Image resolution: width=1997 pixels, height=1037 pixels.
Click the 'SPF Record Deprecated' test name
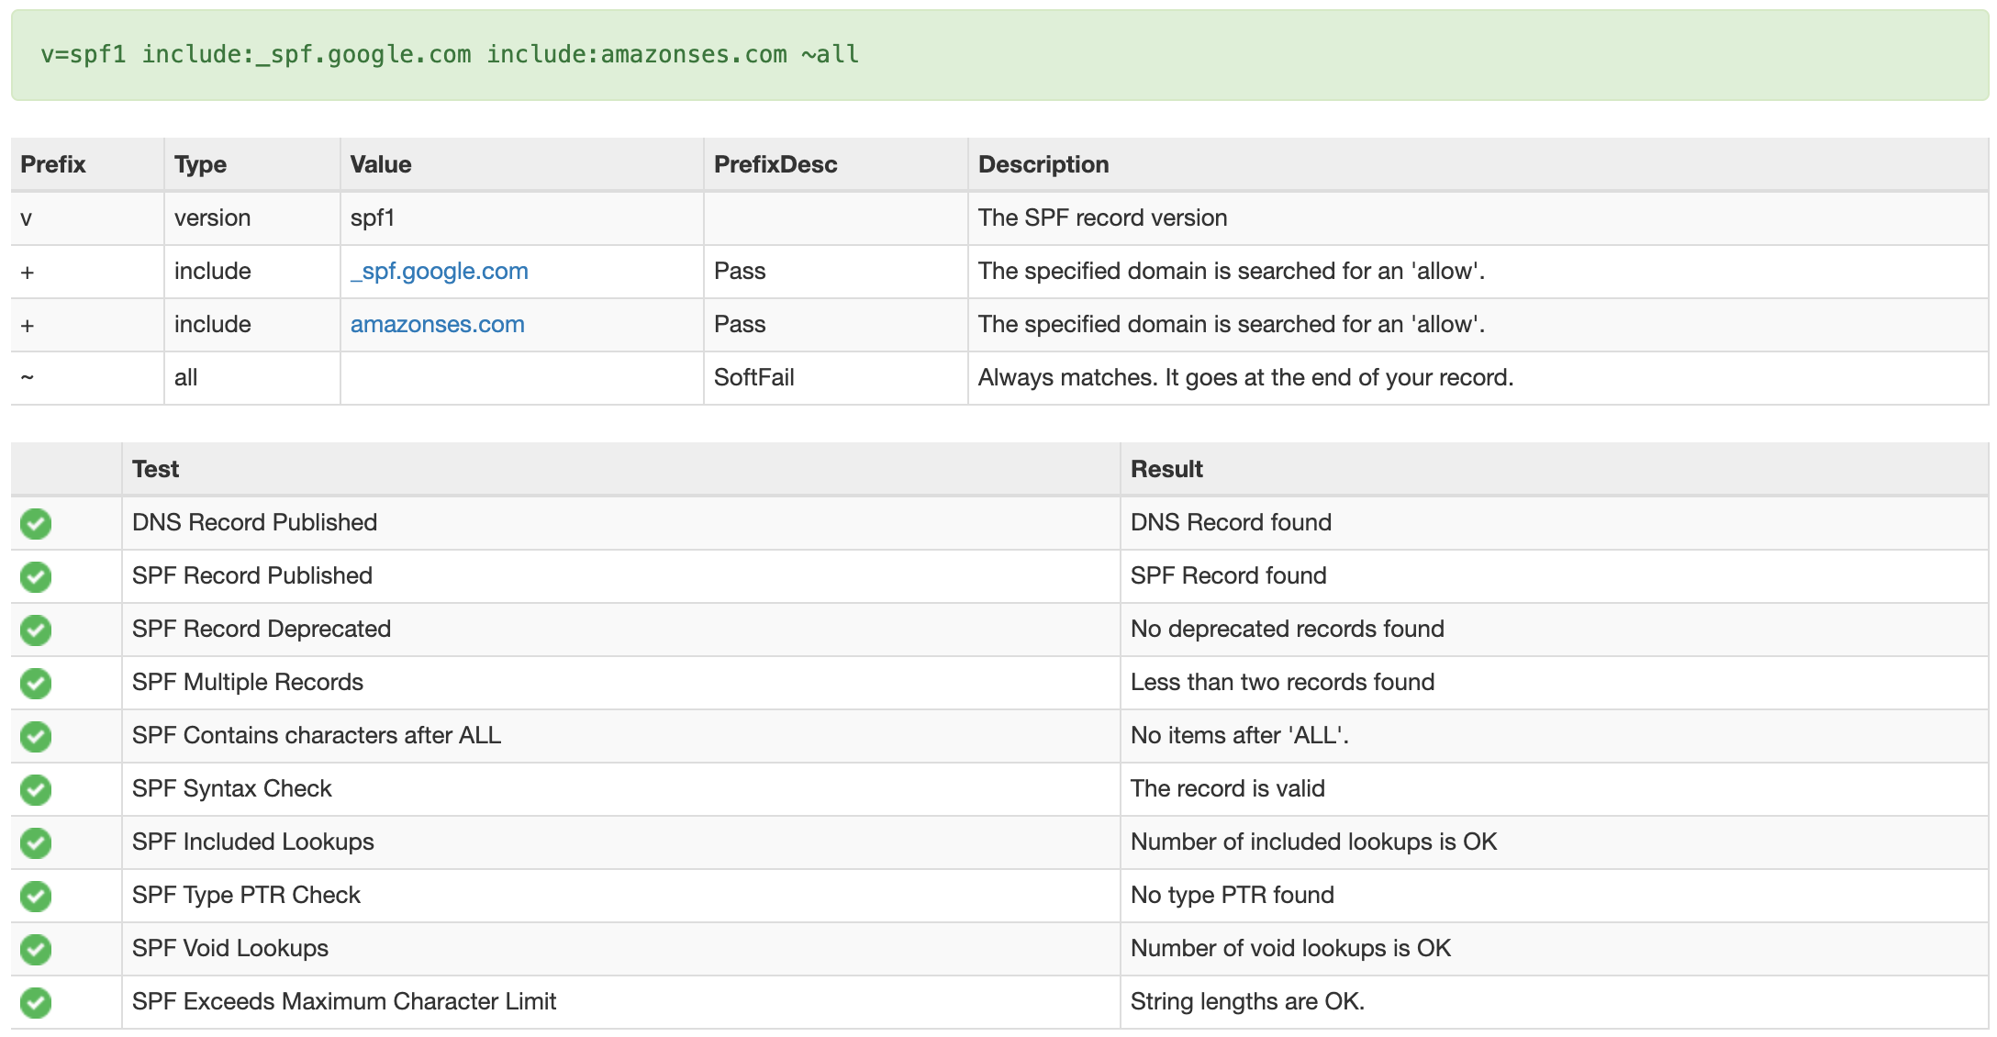pos(262,630)
